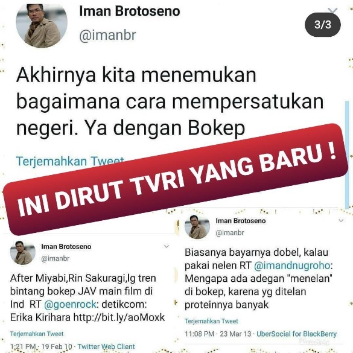
Task: Expand the chevron on the Biasanya bayarnya tweet
Action: (x=341, y=220)
